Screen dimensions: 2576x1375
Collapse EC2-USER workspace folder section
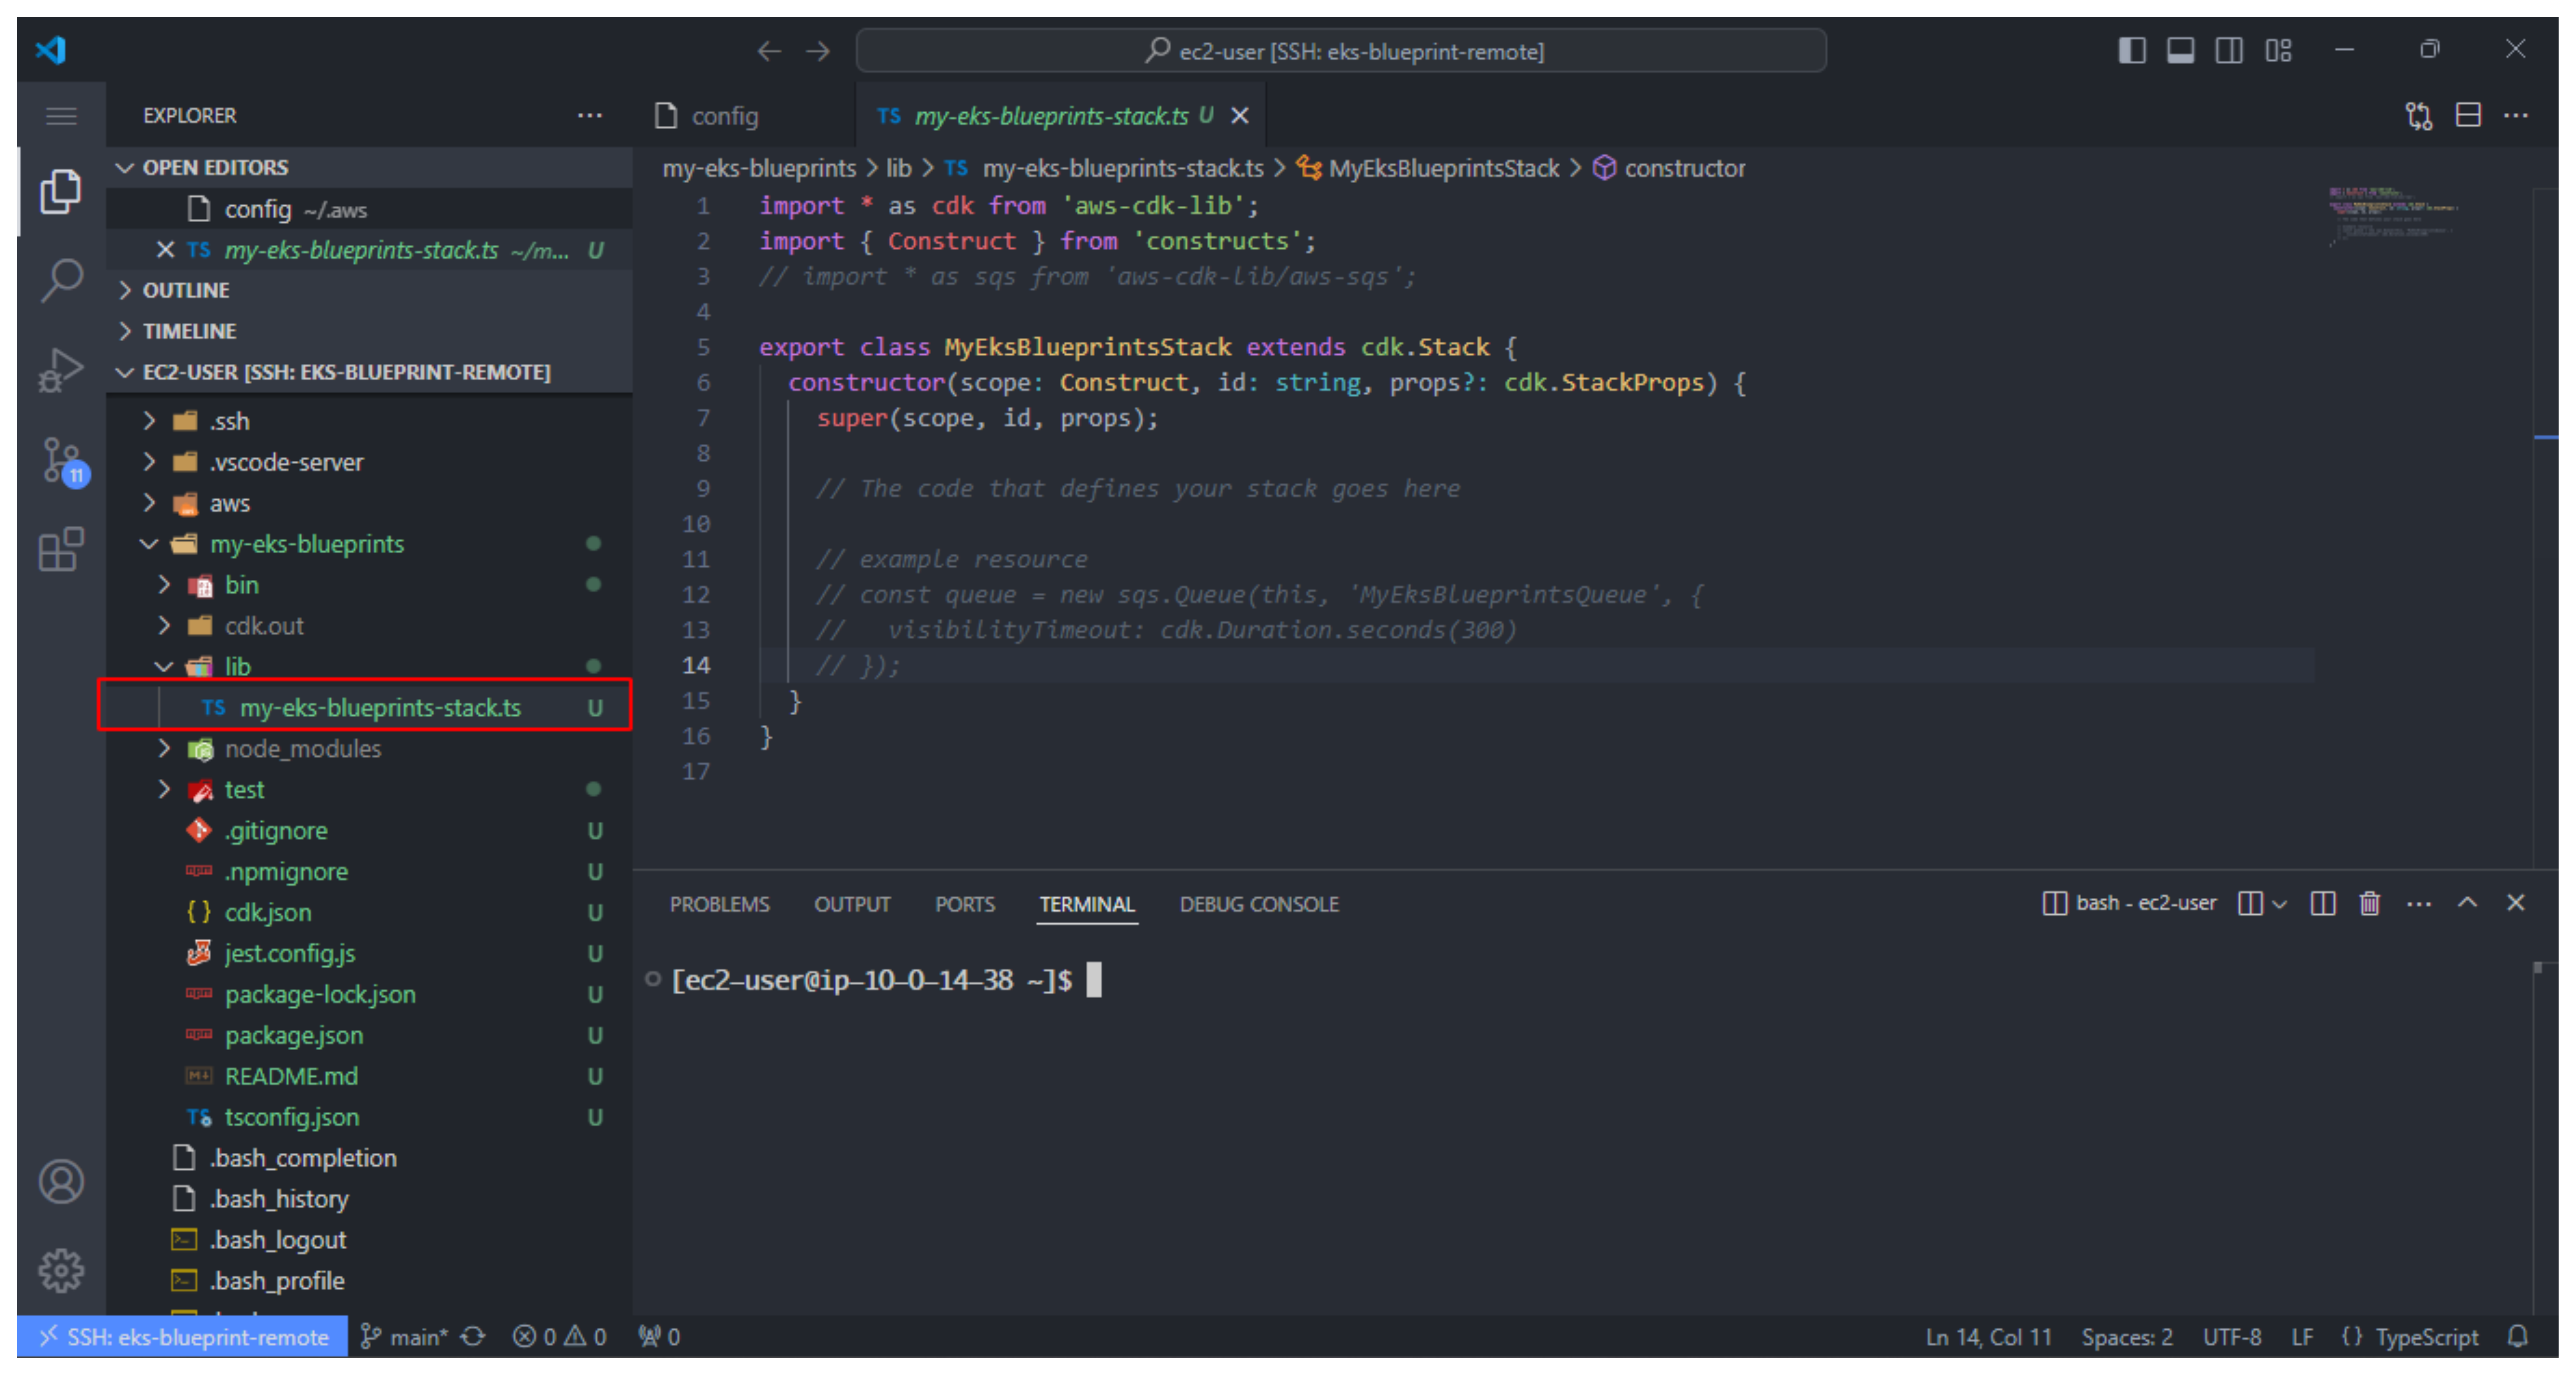368,372
